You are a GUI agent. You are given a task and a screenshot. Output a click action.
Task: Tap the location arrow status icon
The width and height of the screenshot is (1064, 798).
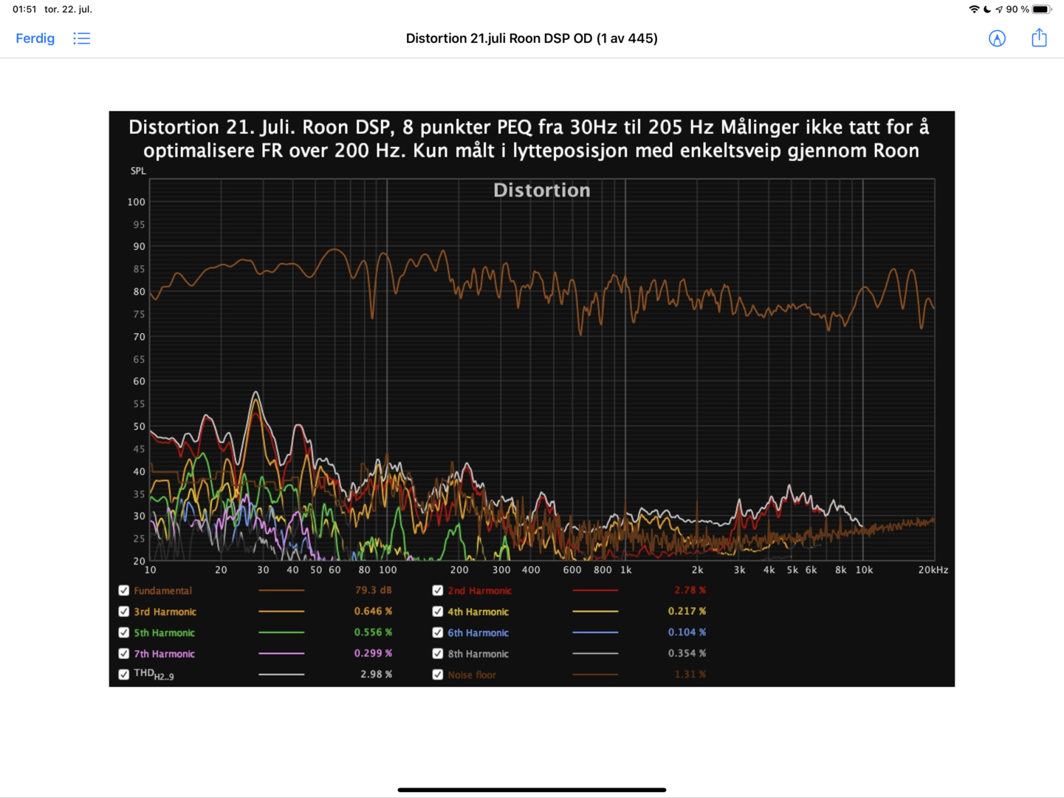click(x=999, y=10)
